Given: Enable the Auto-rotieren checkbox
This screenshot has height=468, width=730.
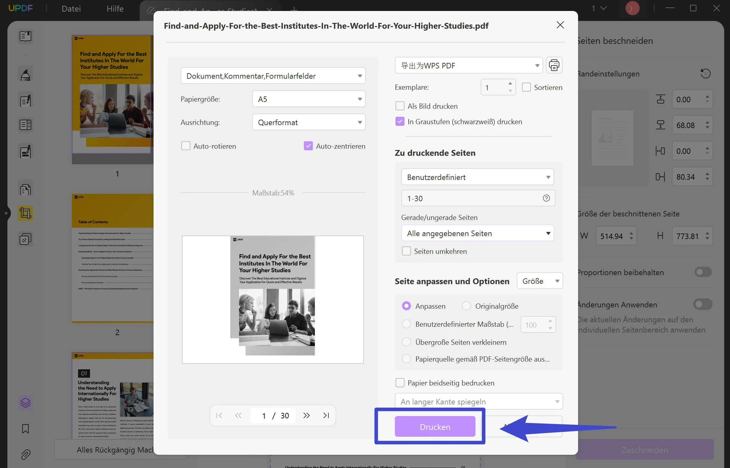Looking at the screenshot, I should [x=186, y=146].
